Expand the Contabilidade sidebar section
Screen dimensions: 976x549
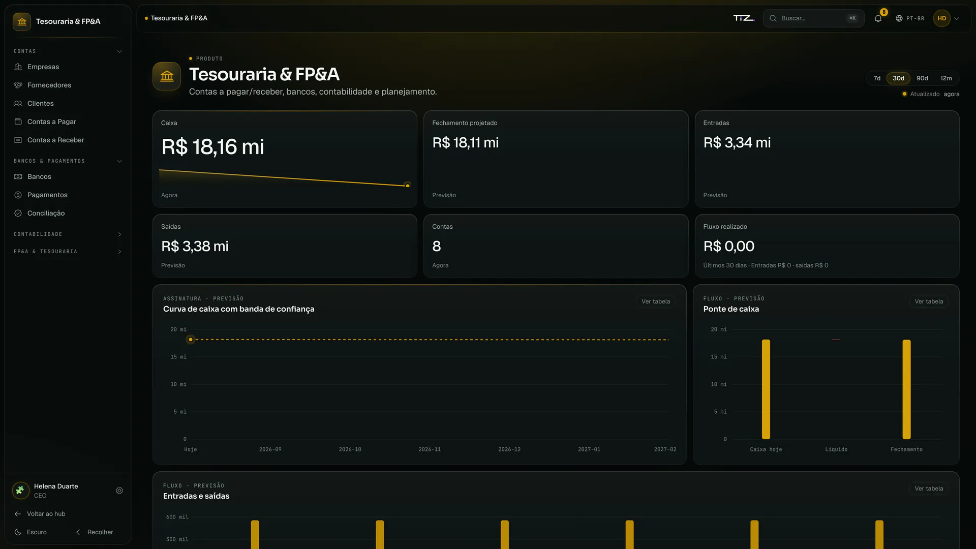pyautogui.click(x=68, y=234)
